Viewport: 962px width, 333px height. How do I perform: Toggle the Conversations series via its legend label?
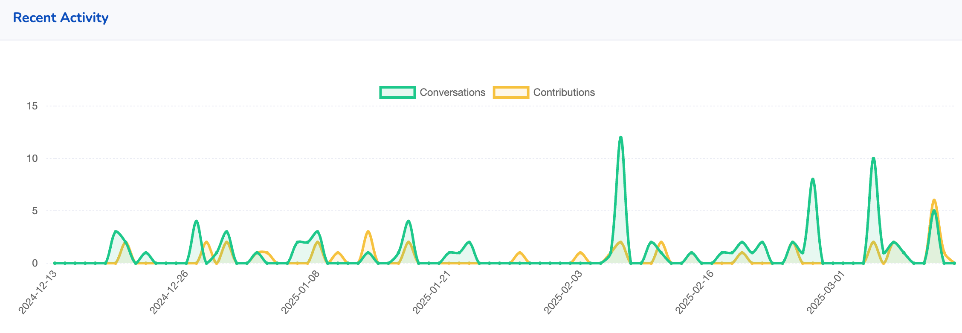452,92
